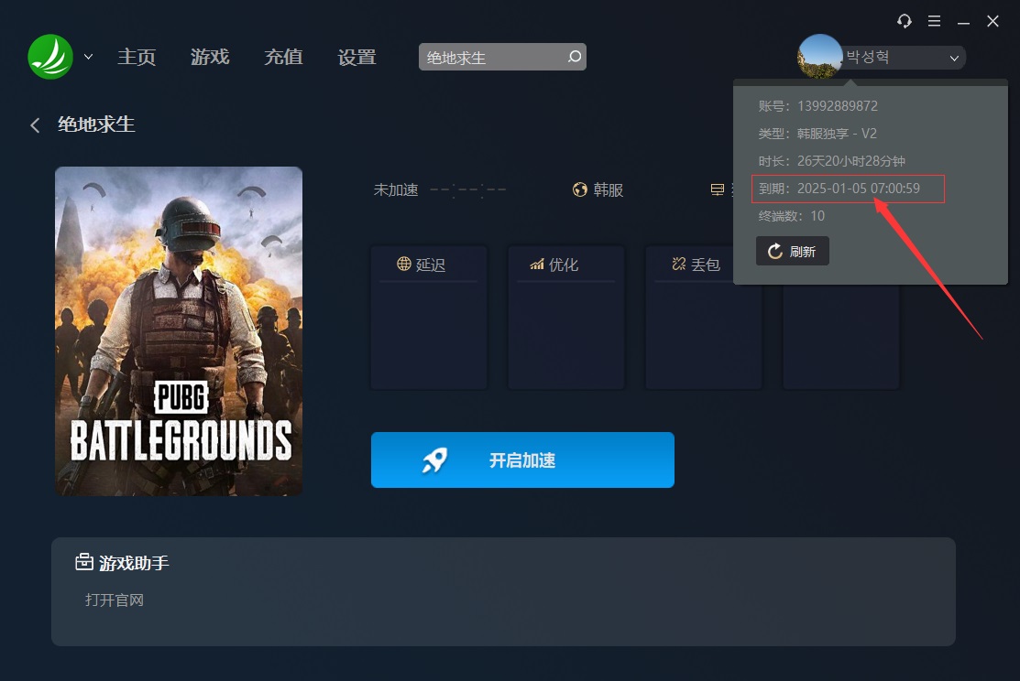Switch to the 游戏 games tab
This screenshot has height=681, width=1020.
[x=210, y=57]
